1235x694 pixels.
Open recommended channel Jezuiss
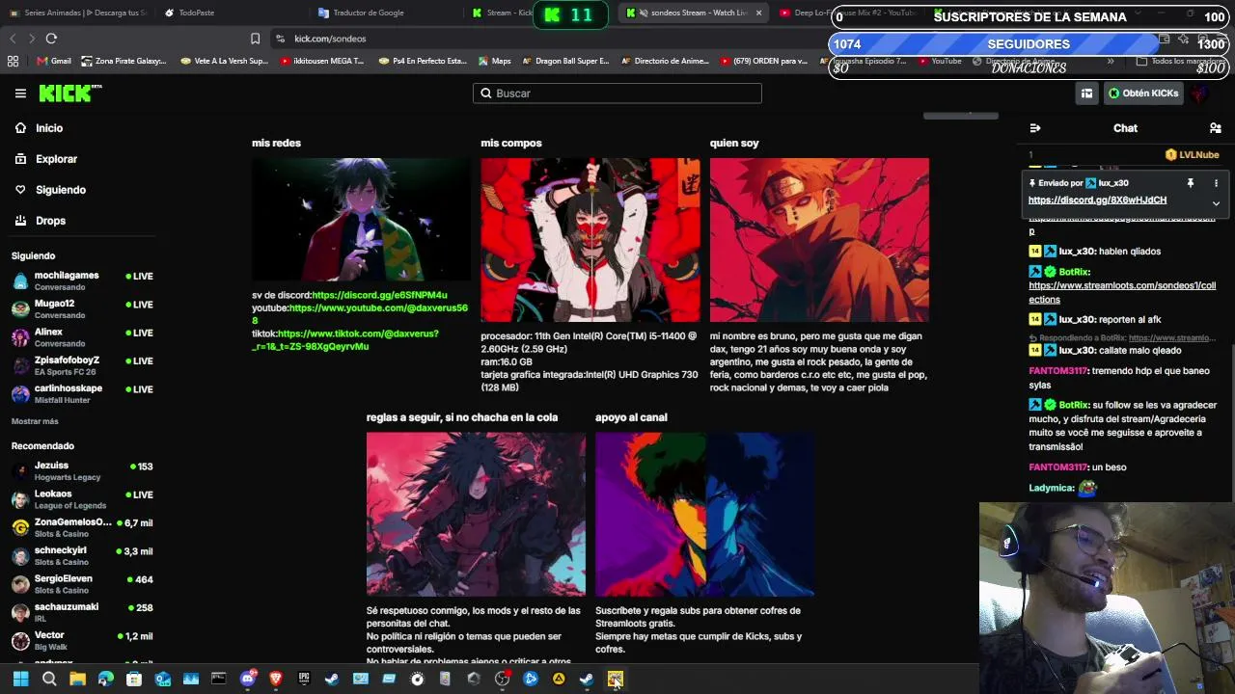[x=82, y=470]
